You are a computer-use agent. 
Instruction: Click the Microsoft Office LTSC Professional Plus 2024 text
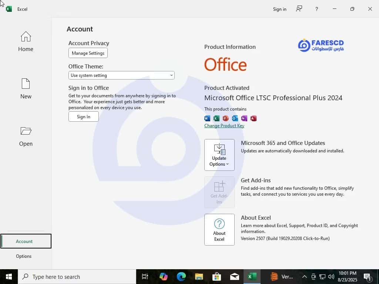(x=274, y=98)
